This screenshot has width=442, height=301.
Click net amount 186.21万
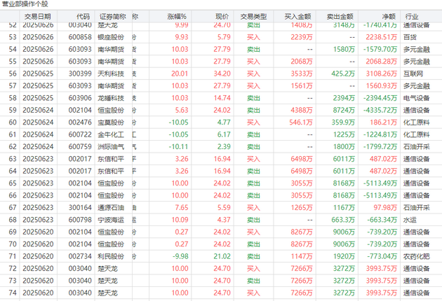coord(383,122)
